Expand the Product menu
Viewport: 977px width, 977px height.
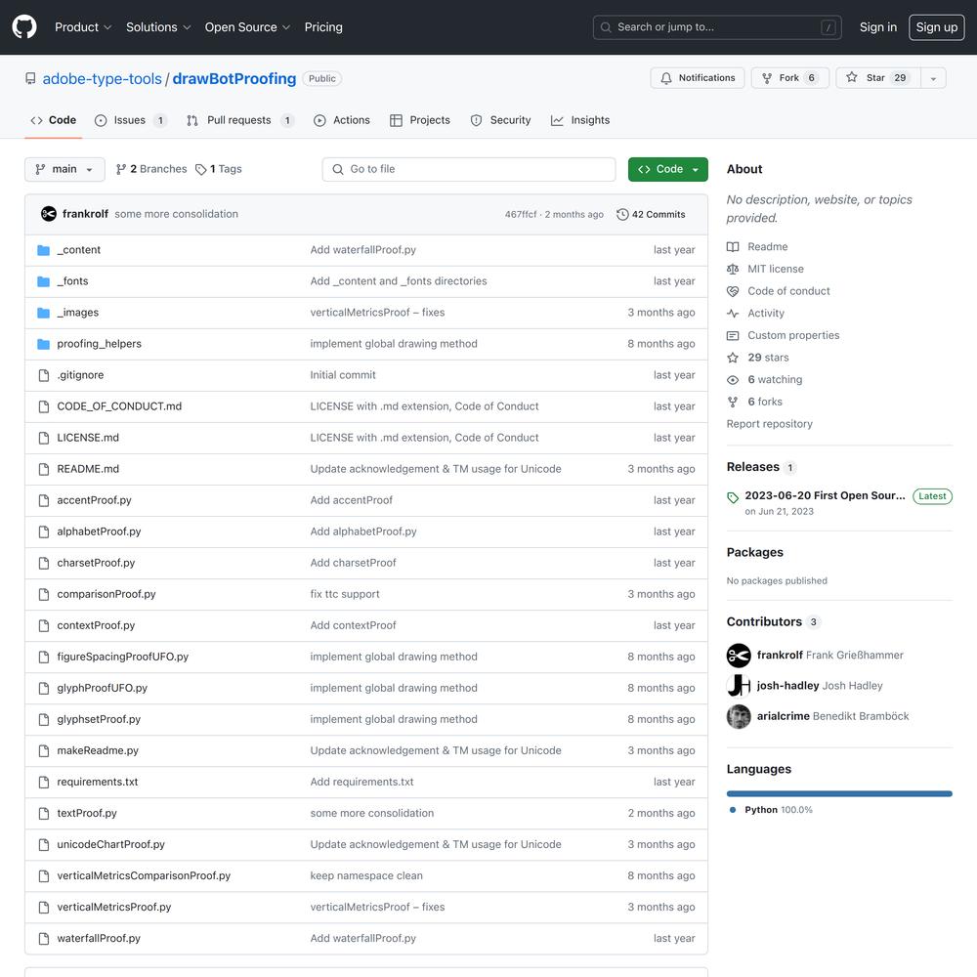pyautogui.click(x=83, y=26)
